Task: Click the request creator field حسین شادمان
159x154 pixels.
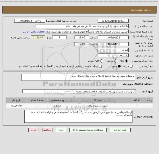Action: point(87,32)
